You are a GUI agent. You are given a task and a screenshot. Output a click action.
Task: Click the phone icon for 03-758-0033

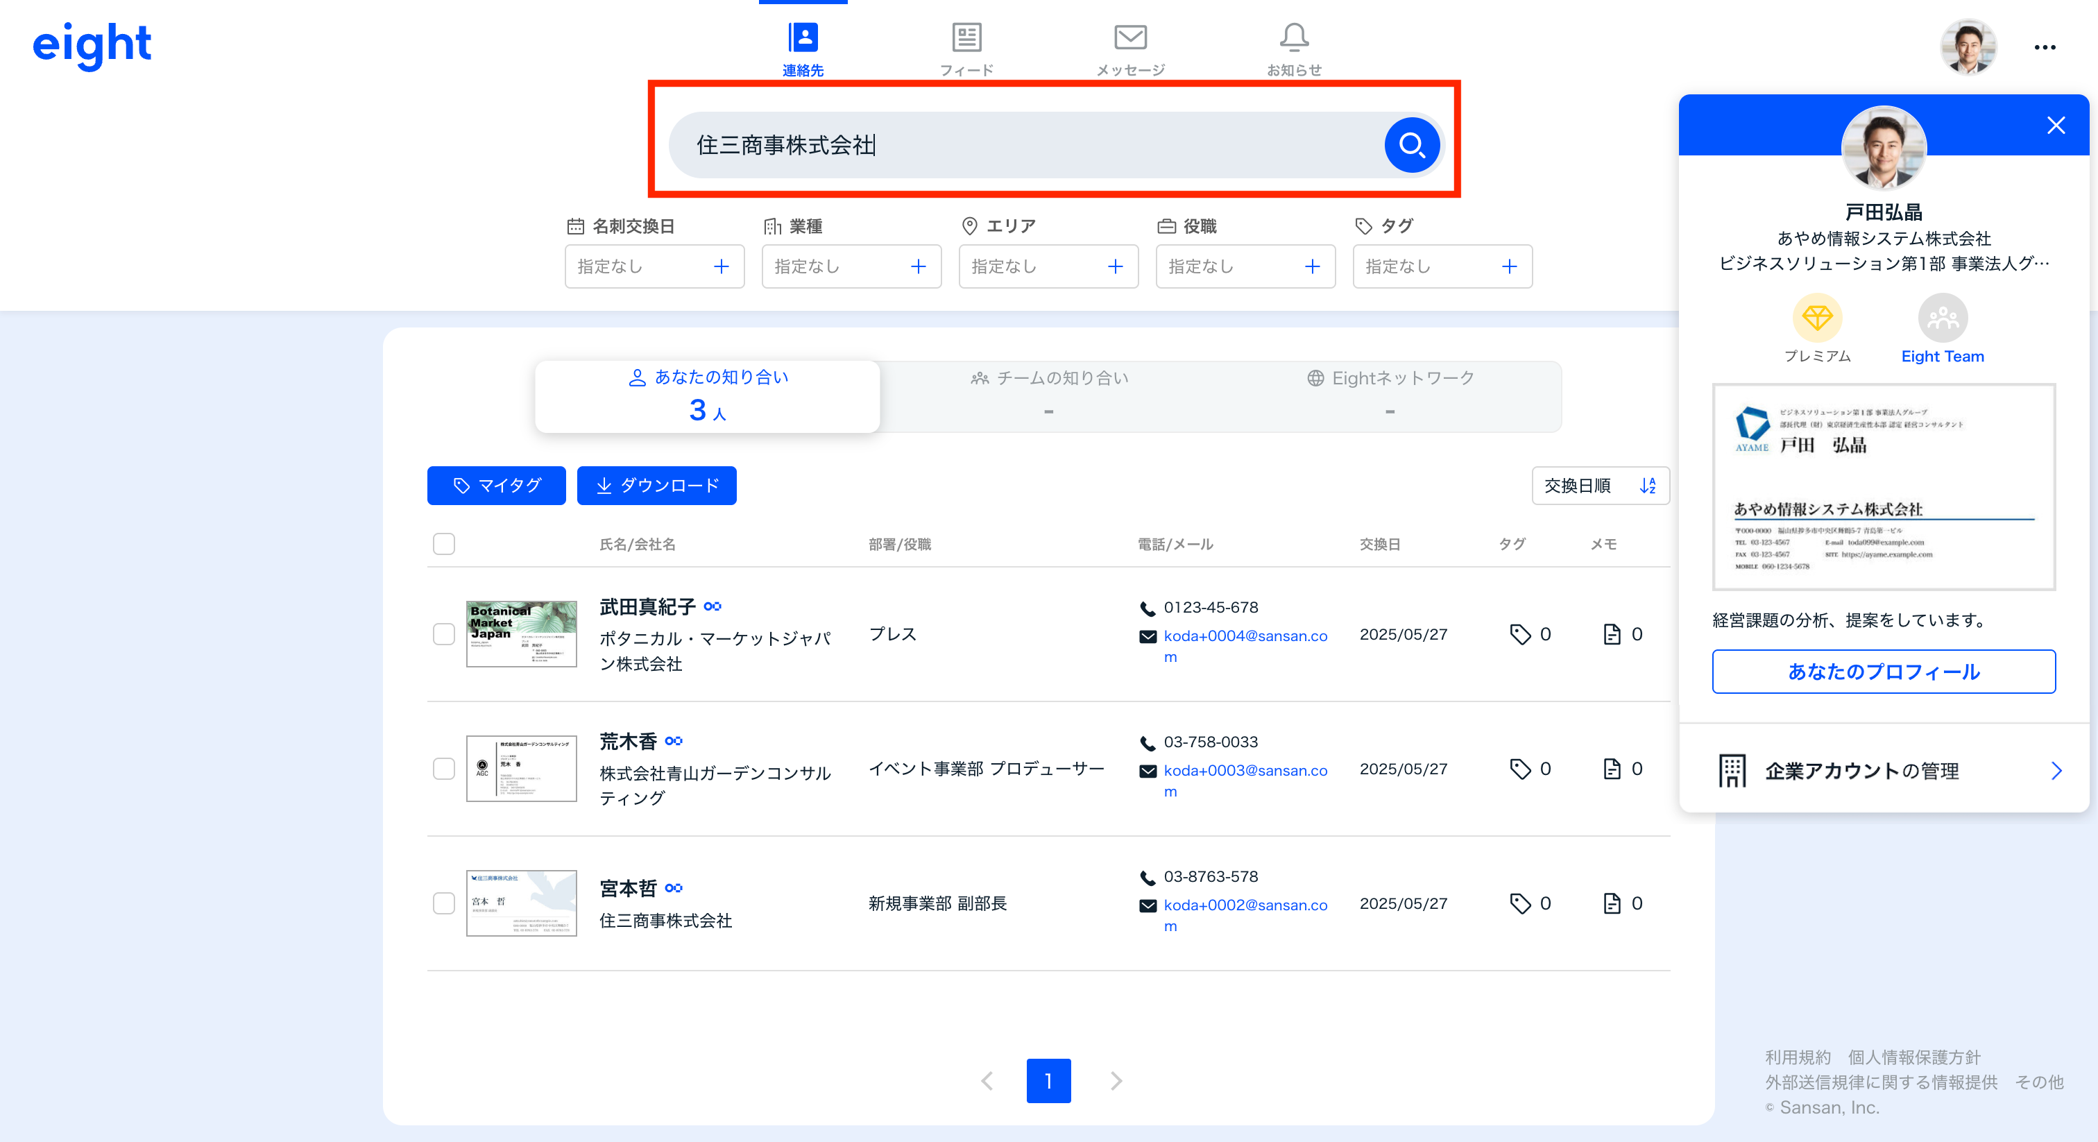pyautogui.click(x=1148, y=743)
